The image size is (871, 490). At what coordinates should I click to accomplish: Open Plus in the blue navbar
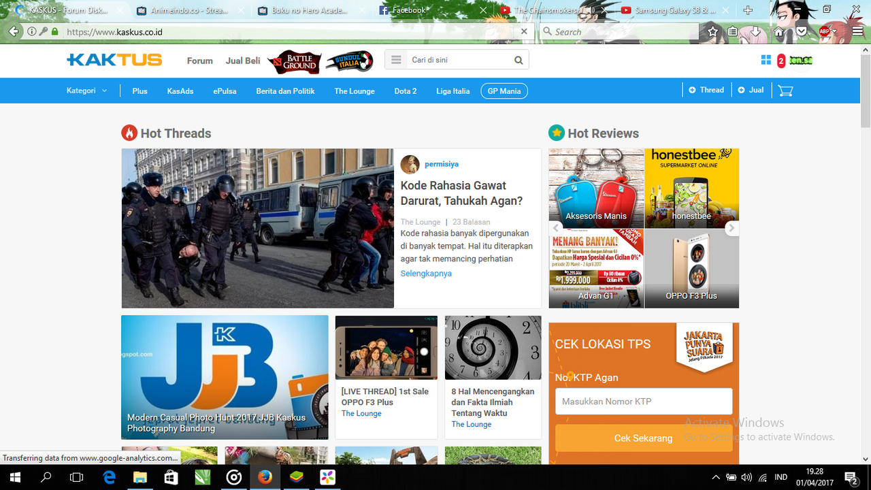click(x=140, y=91)
